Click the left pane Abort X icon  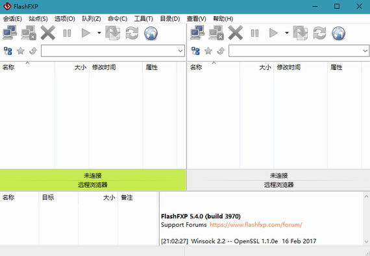[47, 33]
